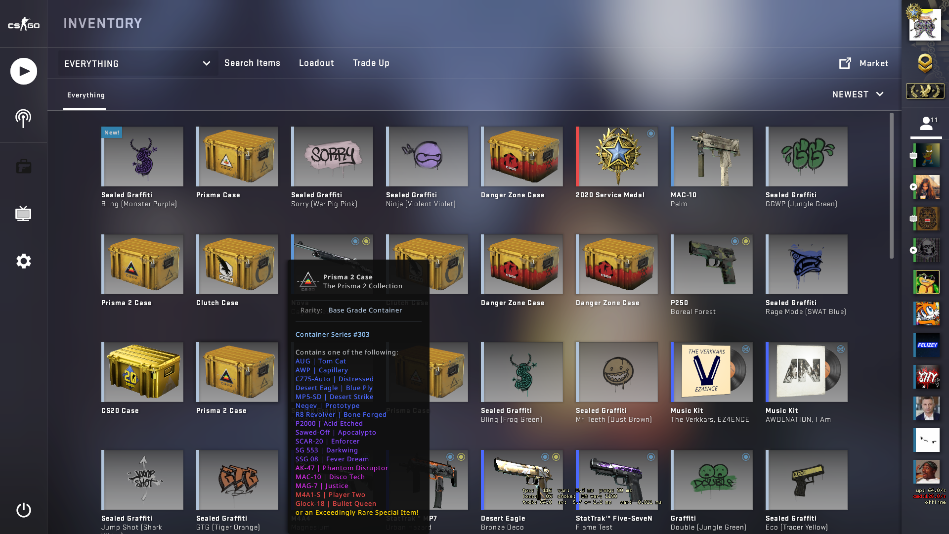Open the player profile avatar

(x=925, y=25)
